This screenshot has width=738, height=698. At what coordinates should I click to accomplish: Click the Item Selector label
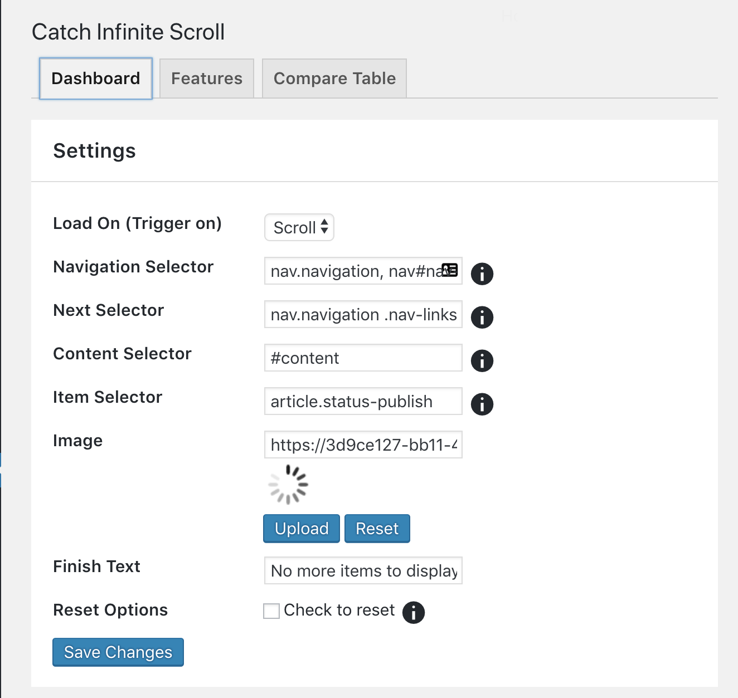[108, 397]
